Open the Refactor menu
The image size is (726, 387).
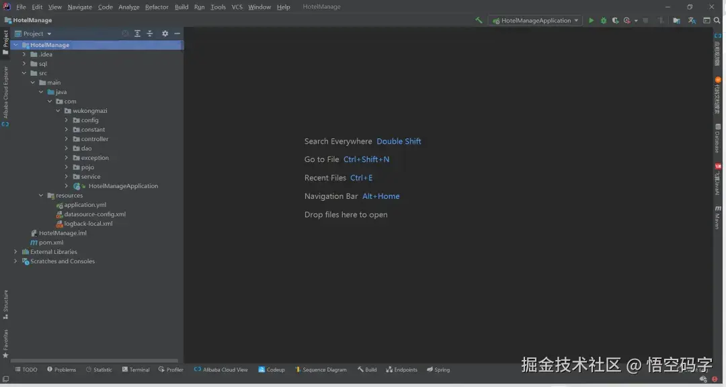click(157, 7)
